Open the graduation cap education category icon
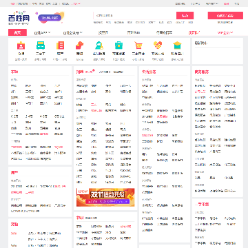Image resolution: width=248 pixels, height=248 pixels. pos(177,45)
